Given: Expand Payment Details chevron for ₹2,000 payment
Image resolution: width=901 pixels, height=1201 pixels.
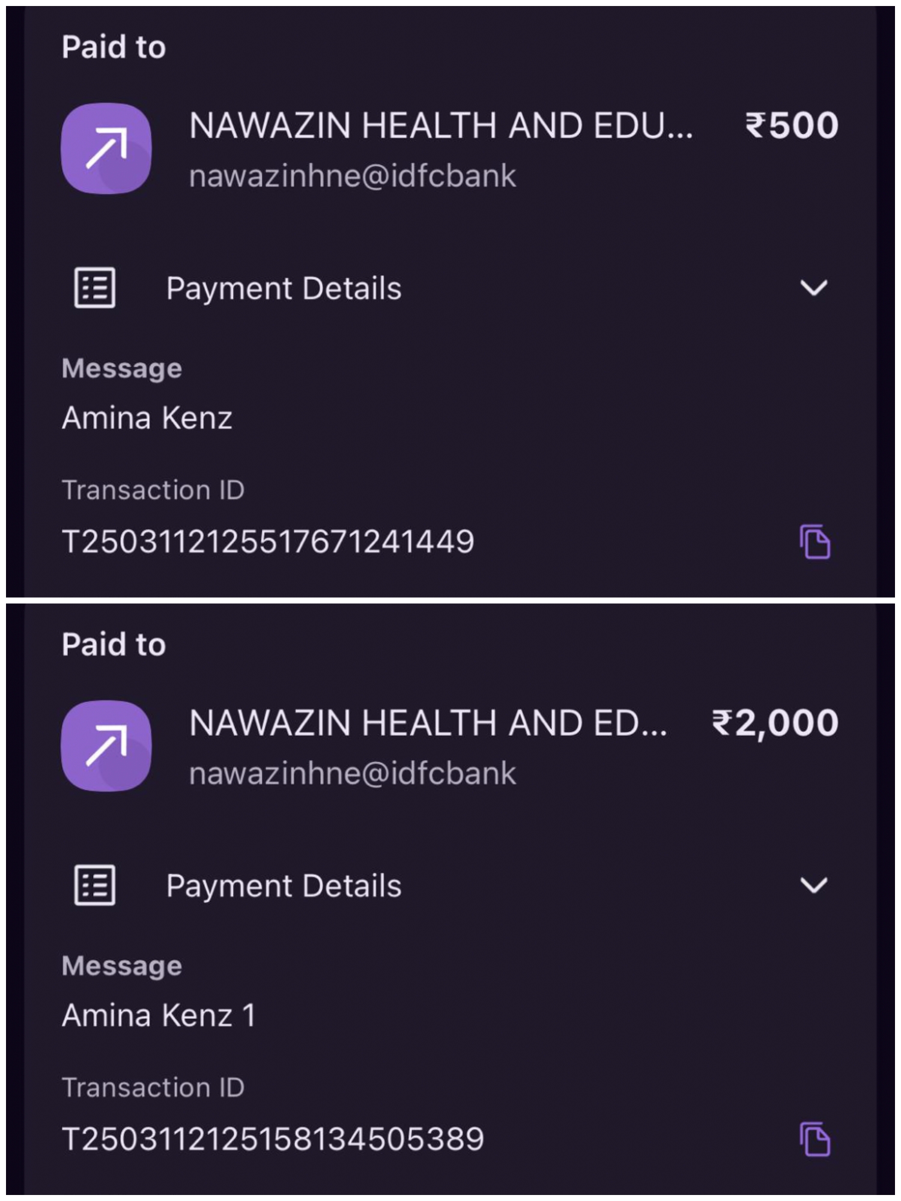Looking at the screenshot, I should click(x=814, y=885).
